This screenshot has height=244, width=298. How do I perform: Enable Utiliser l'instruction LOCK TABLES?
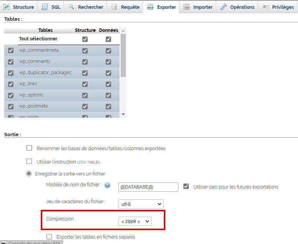point(29,161)
